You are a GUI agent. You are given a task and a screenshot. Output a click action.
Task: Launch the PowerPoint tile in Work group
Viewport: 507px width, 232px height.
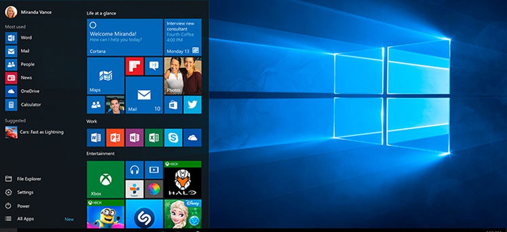(115, 138)
